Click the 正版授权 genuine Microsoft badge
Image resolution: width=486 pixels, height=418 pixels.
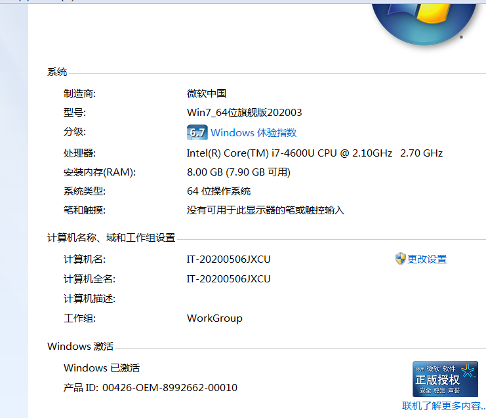pos(445,379)
